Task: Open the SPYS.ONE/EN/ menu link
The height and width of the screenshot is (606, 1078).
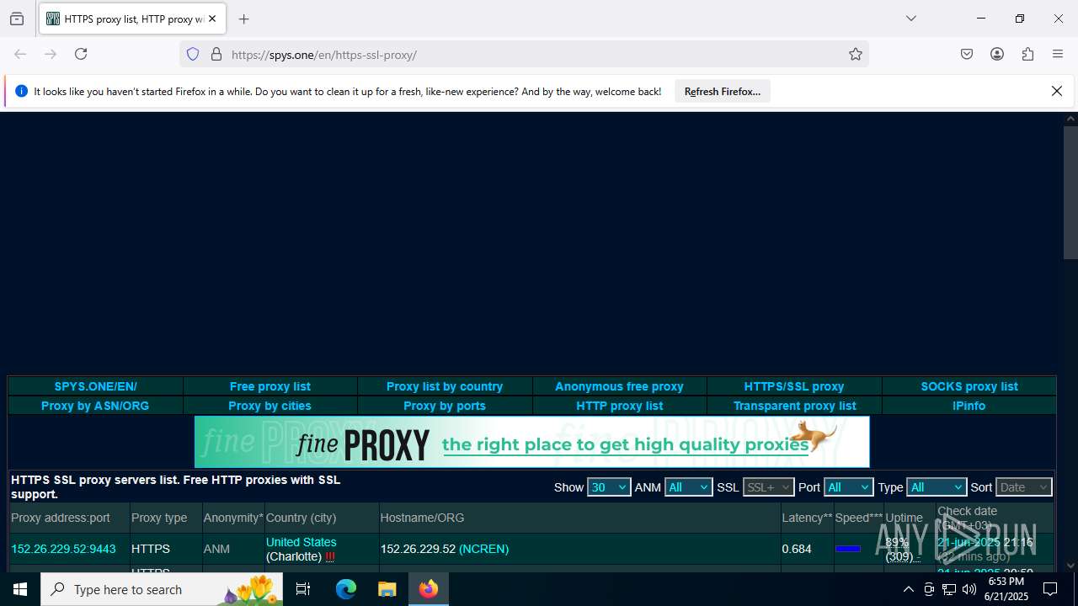Action: (95, 386)
